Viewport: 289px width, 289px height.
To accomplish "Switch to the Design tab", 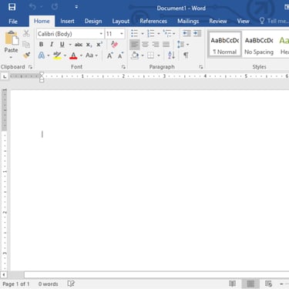I will point(93,22).
